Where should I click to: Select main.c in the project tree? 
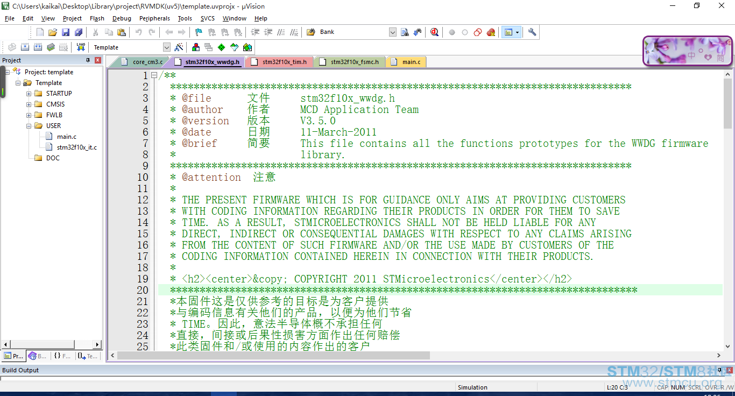pyautogui.click(x=67, y=137)
